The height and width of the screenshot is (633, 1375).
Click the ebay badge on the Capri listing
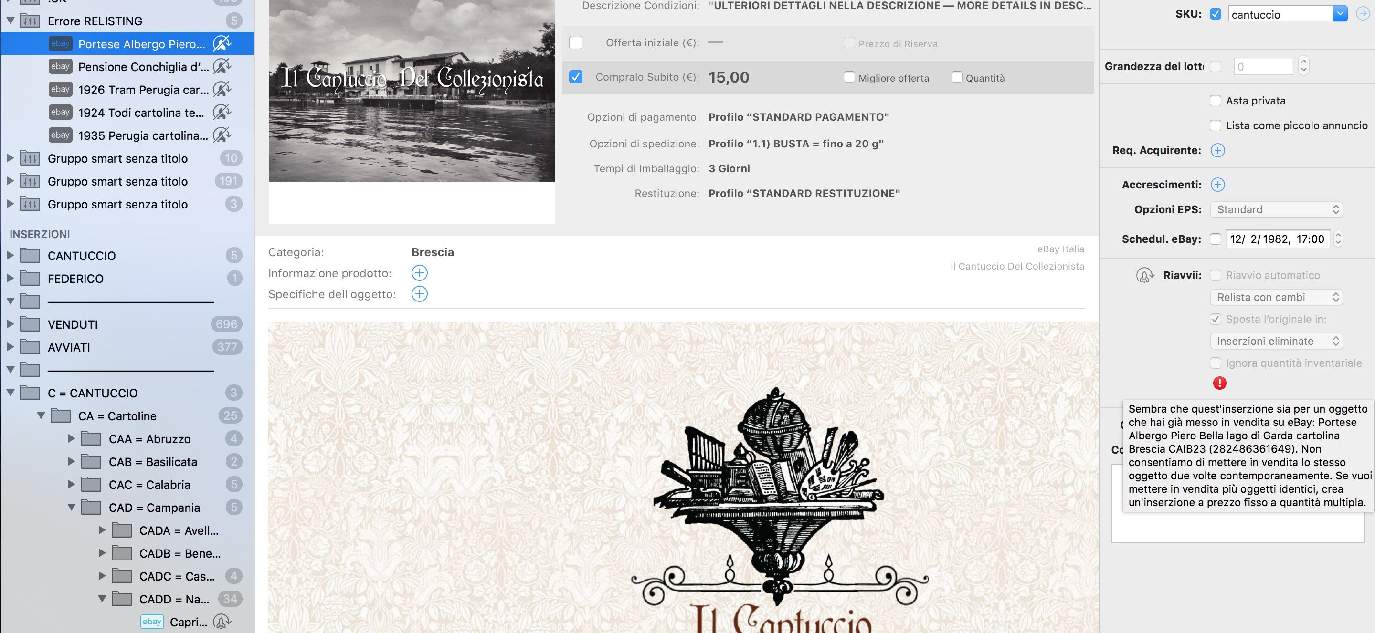pyautogui.click(x=152, y=622)
